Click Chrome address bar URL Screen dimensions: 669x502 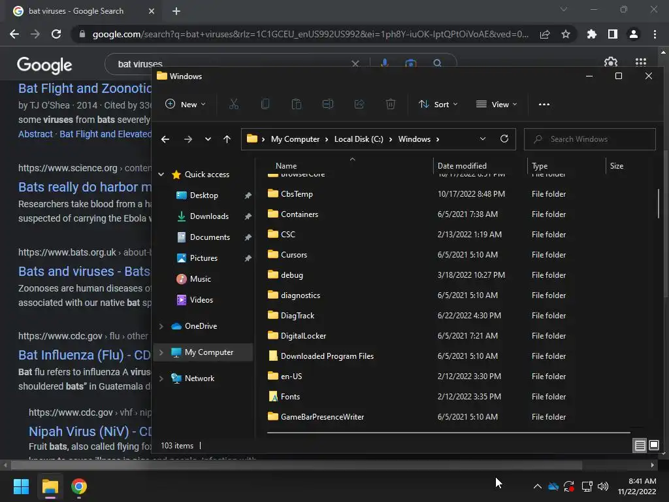coord(310,34)
